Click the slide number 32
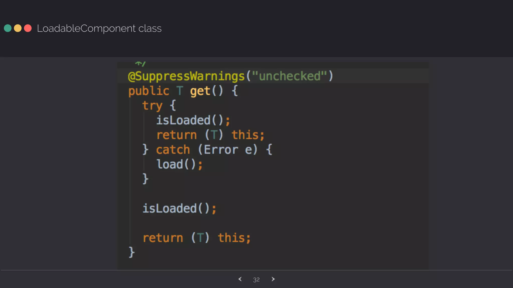The image size is (513, 288). click(256, 279)
